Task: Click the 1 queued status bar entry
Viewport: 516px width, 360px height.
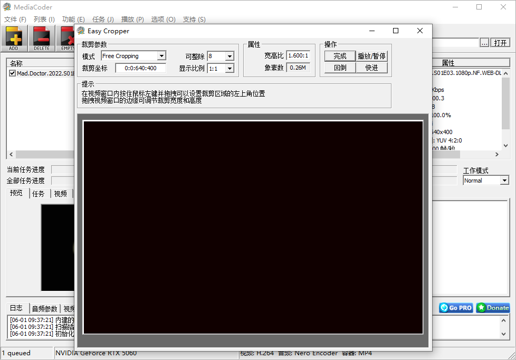Action: tap(26, 353)
